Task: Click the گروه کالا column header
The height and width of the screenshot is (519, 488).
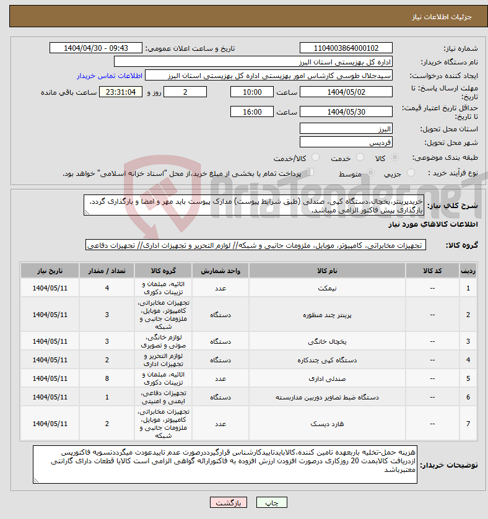Action: (163, 271)
